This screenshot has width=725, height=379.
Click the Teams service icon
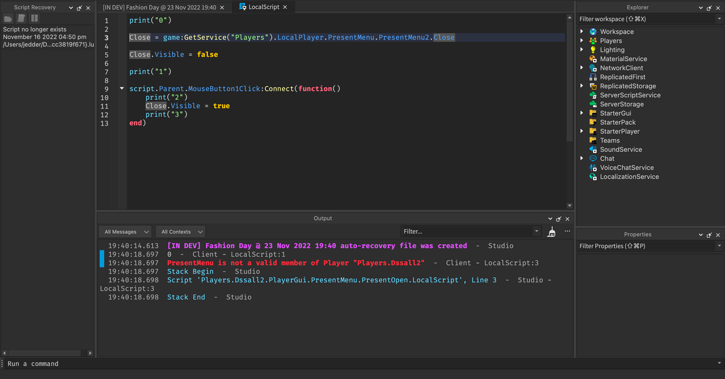(594, 140)
